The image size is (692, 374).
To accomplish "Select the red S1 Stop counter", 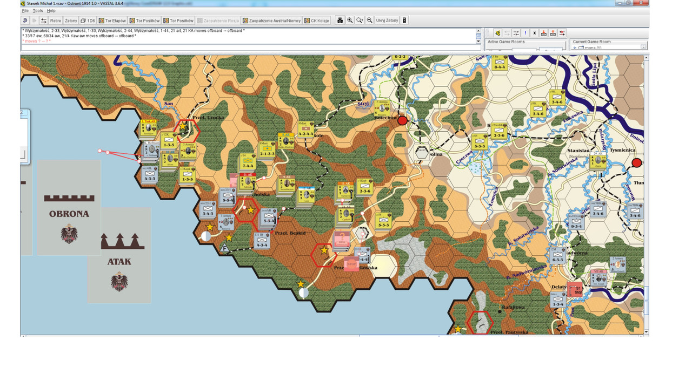I will click(575, 290).
